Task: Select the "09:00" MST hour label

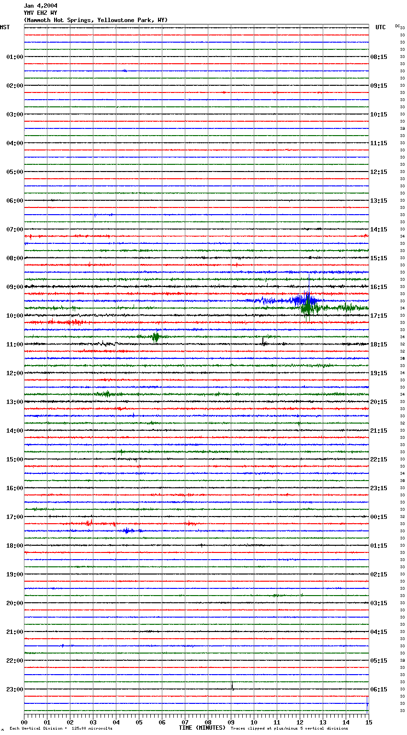Action: pyautogui.click(x=15, y=287)
